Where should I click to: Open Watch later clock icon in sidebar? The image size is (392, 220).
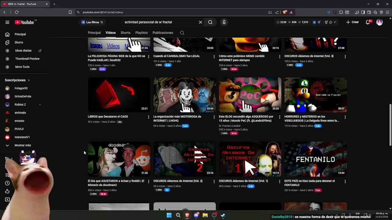(x=7, y=183)
